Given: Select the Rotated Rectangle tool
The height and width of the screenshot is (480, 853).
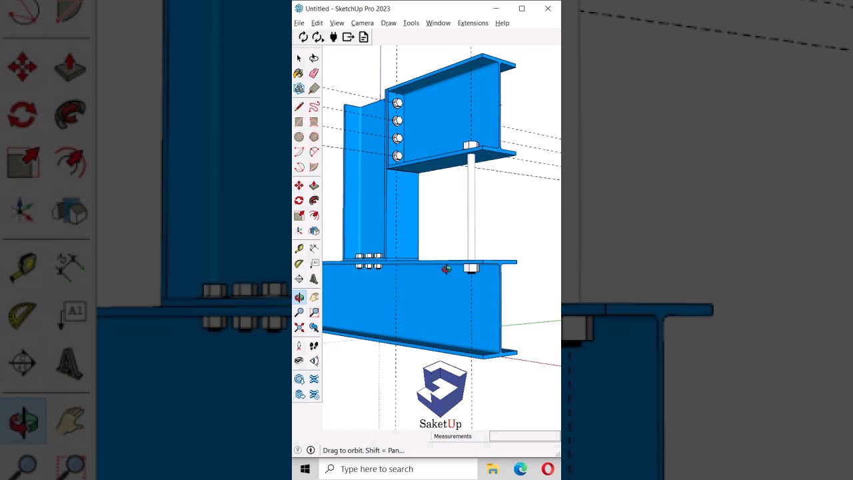Looking at the screenshot, I should 314,122.
